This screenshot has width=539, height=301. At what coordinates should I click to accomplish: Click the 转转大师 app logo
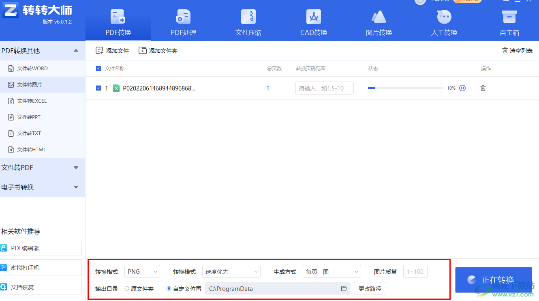point(11,10)
